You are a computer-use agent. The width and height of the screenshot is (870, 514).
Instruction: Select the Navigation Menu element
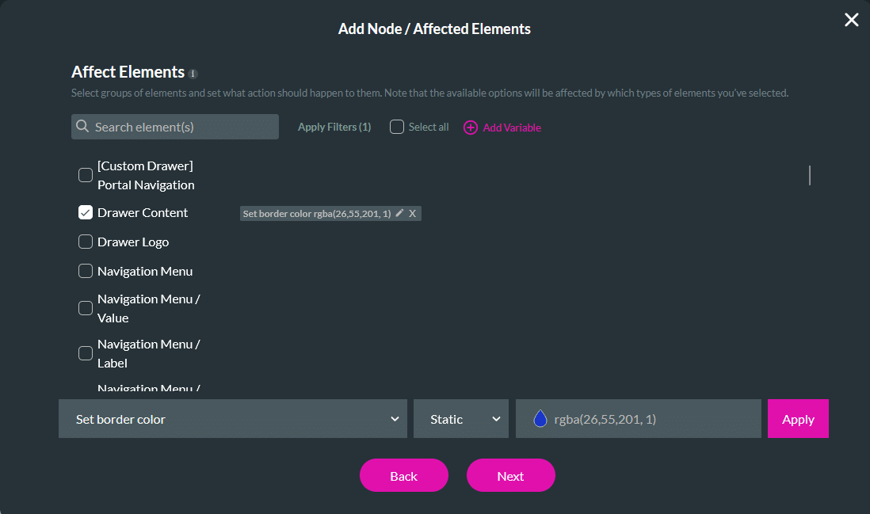click(85, 271)
